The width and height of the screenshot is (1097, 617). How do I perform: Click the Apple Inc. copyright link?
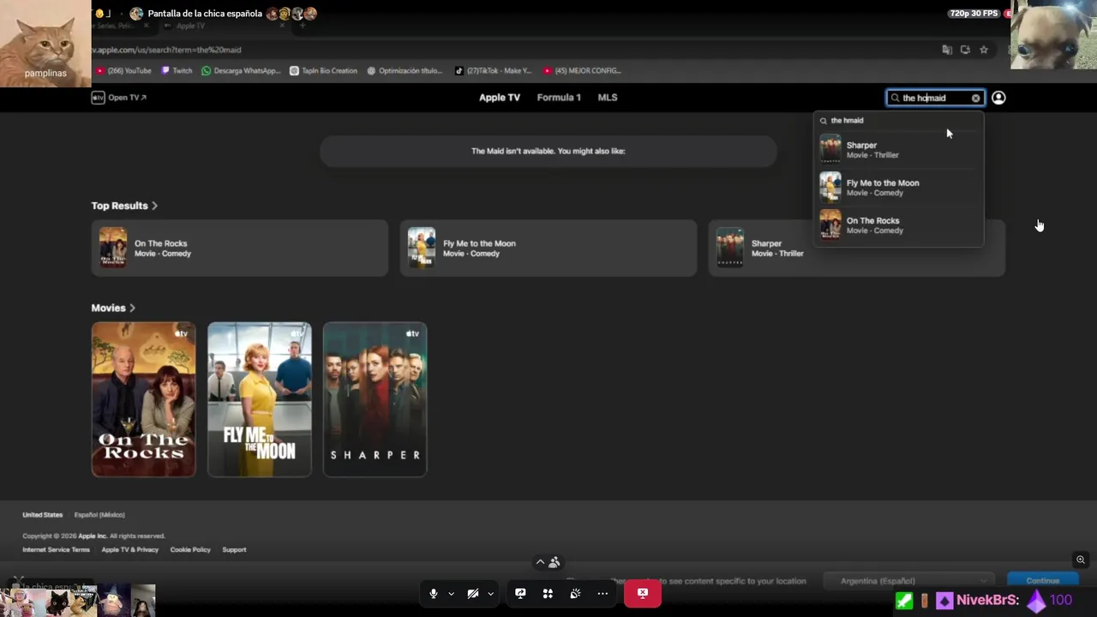click(x=93, y=536)
